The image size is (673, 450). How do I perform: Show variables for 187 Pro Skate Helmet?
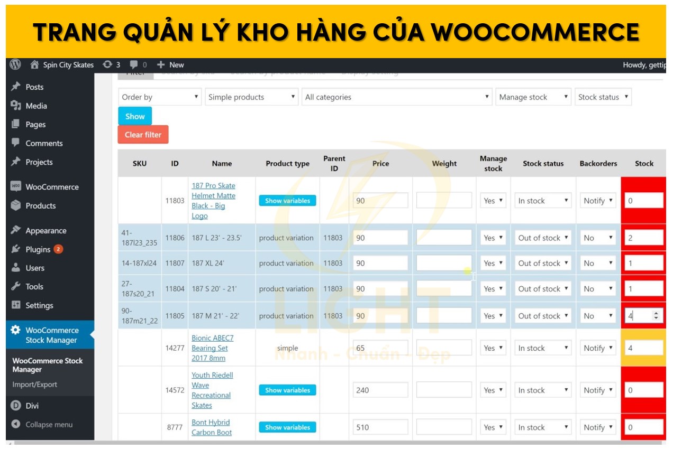(x=287, y=201)
